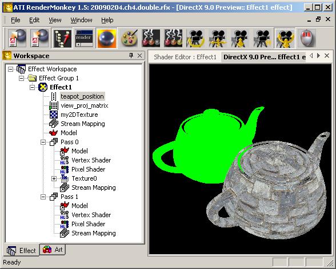
Task: Select the Effect Group 1 folder
Action: pos(59,78)
